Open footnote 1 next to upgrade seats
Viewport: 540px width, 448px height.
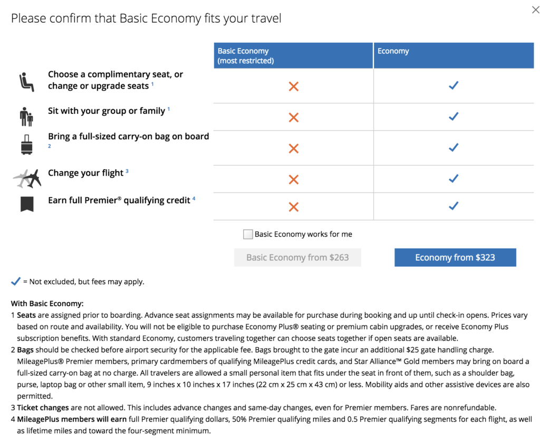(153, 84)
